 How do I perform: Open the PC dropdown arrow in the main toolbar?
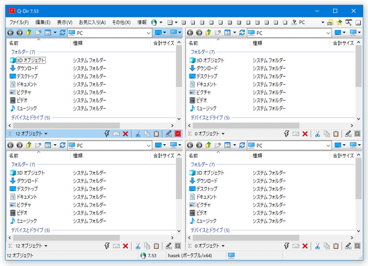323,22
